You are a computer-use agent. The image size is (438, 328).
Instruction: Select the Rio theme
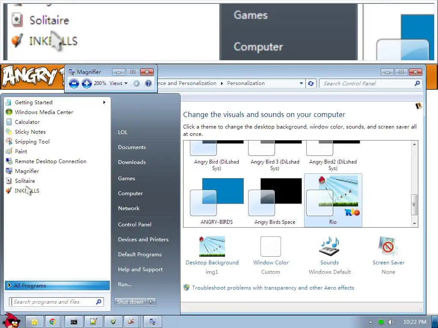pyautogui.click(x=333, y=201)
